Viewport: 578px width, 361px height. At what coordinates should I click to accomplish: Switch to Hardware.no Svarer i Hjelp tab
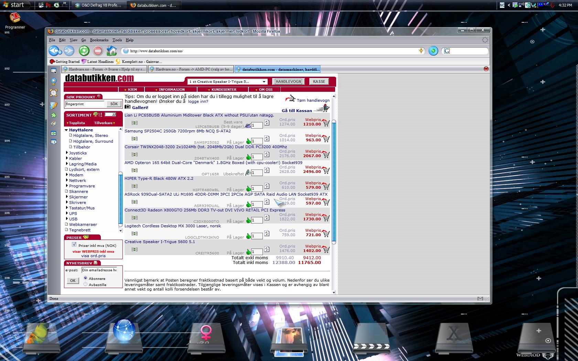click(x=104, y=69)
